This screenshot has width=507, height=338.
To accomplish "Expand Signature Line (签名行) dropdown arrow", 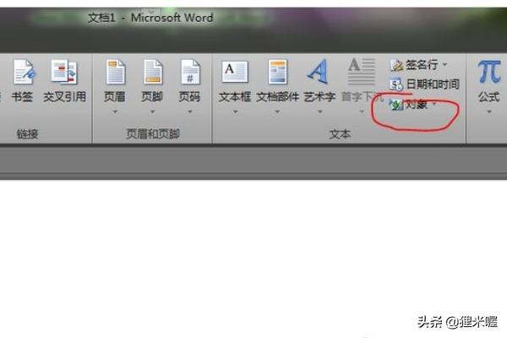I will [x=445, y=65].
